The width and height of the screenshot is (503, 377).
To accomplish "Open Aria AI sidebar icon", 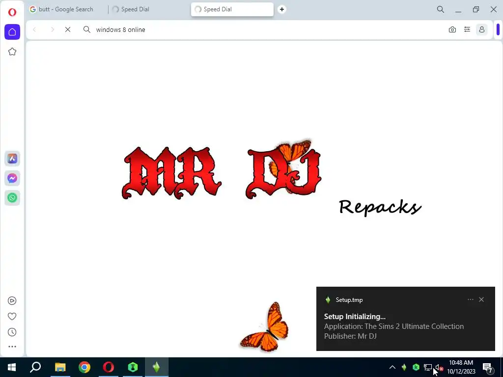I will pyautogui.click(x=12, y=159).
